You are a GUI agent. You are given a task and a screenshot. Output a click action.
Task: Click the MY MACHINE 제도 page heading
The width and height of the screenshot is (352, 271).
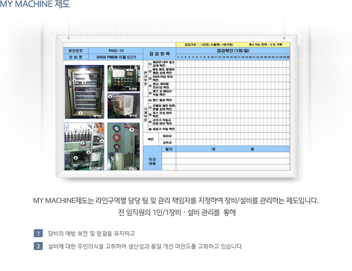point(35,4)
